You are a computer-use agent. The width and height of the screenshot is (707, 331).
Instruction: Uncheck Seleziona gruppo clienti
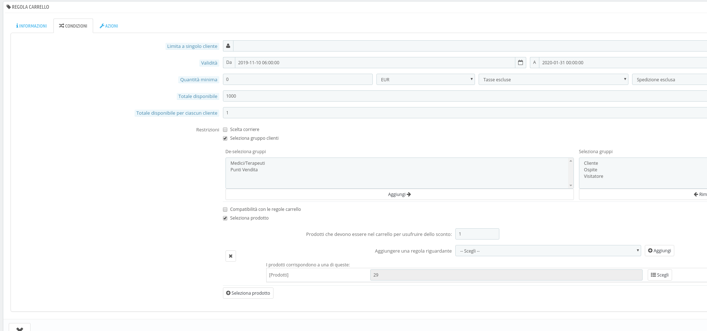[x=225, y=138]
